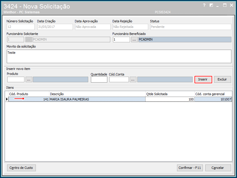Select the quantity cell showing 100
The image size is (237, 178).
tap(170, 99)
